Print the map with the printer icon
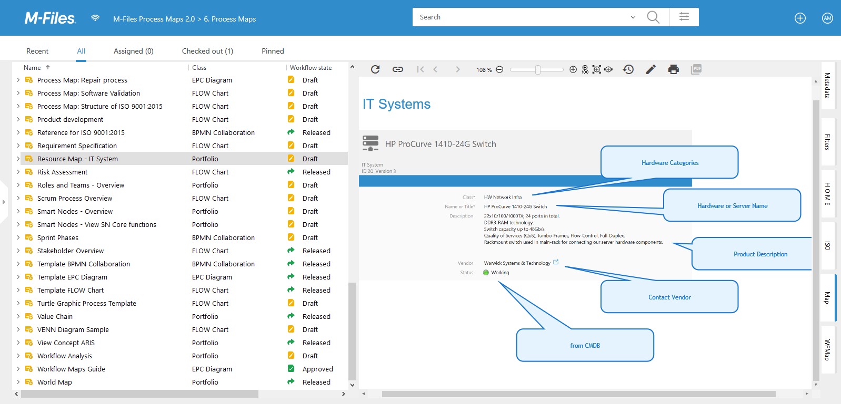 click(x=674, y=69)
